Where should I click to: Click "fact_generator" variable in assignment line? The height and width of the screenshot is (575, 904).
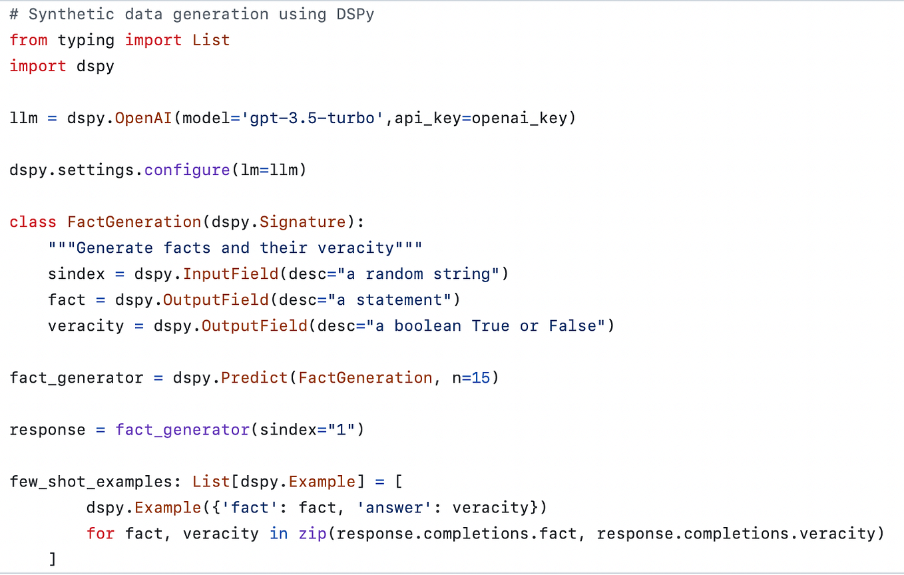click(x=77, y=378)
